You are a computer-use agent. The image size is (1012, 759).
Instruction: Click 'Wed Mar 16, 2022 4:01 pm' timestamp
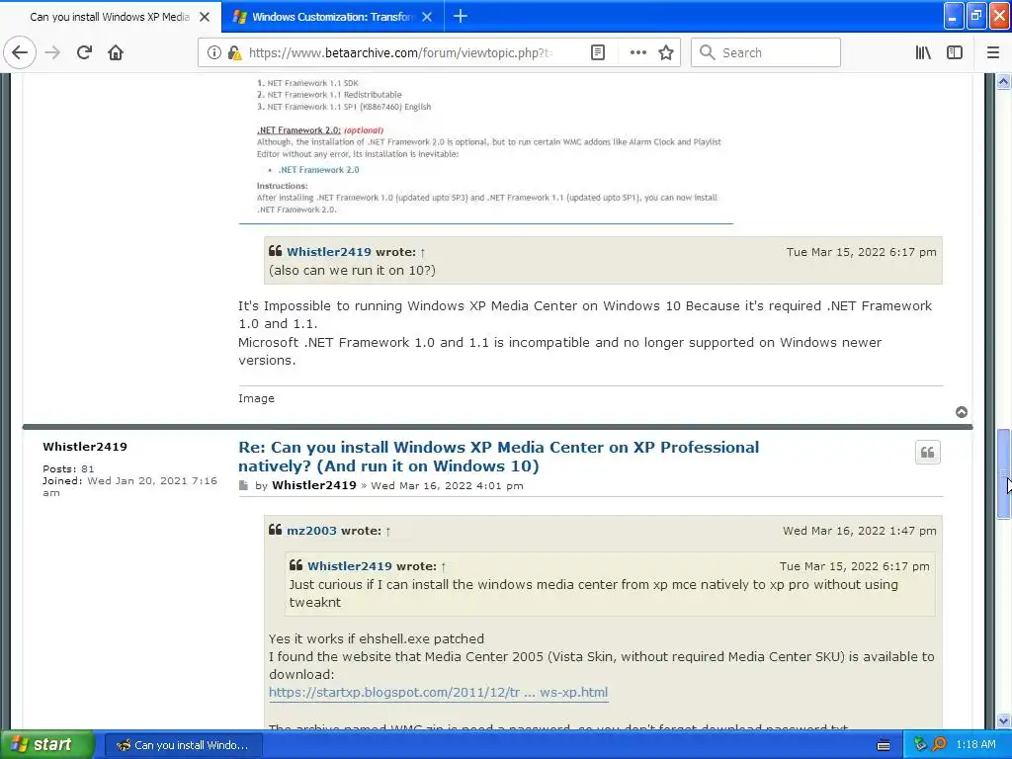click(447, 485)
